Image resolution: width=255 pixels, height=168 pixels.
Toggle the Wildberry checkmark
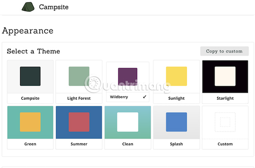pos(145,97)
